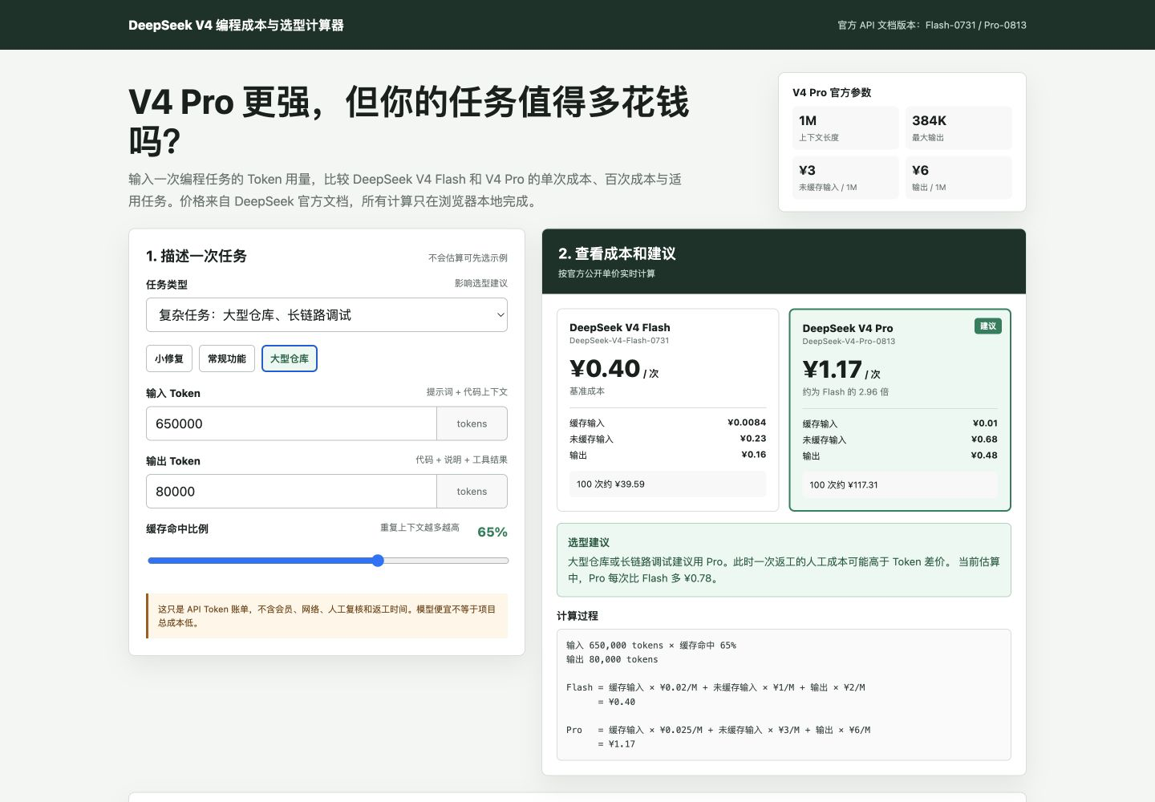The image size is (1155, 802).
Task: Click the Flash 输出 value ¥0.16
Action: tap(753, 455)
